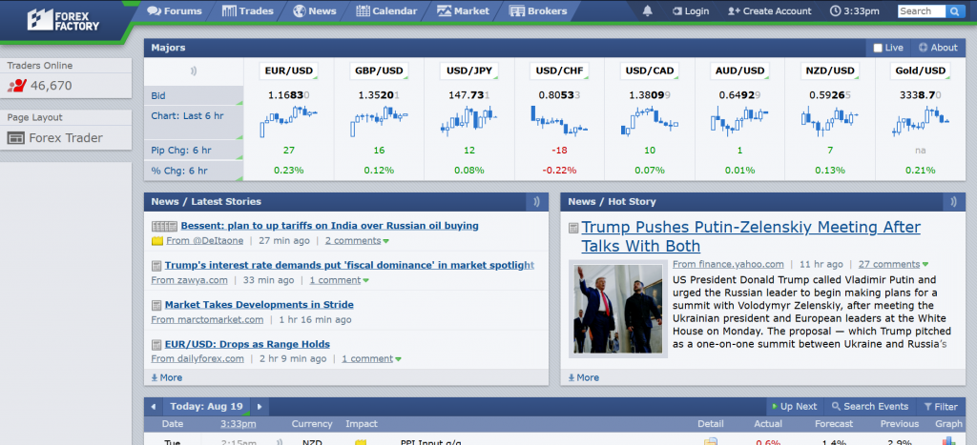Click the Bid row label
The height and width of the screenshot is (445, 977).
158,96
